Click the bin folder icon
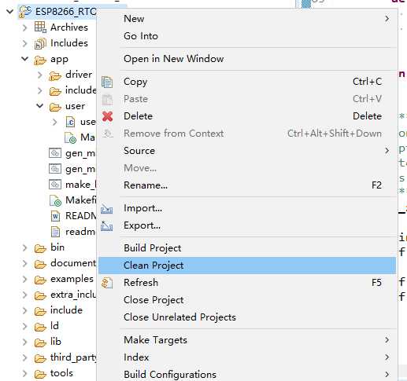Screen dimensions: 407x381 point(40,247)
